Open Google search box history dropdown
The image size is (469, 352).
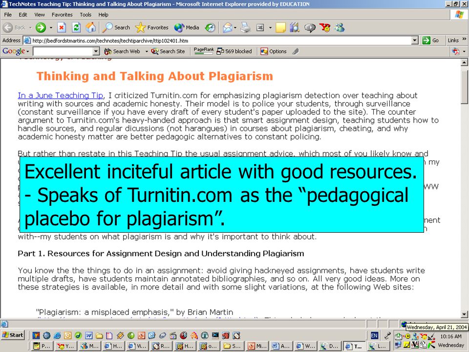tap(96, 51)
